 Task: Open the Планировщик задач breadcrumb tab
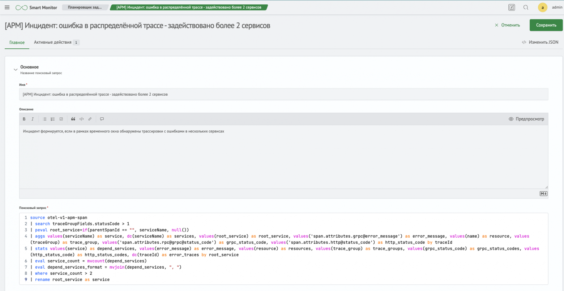pos(85,7)
